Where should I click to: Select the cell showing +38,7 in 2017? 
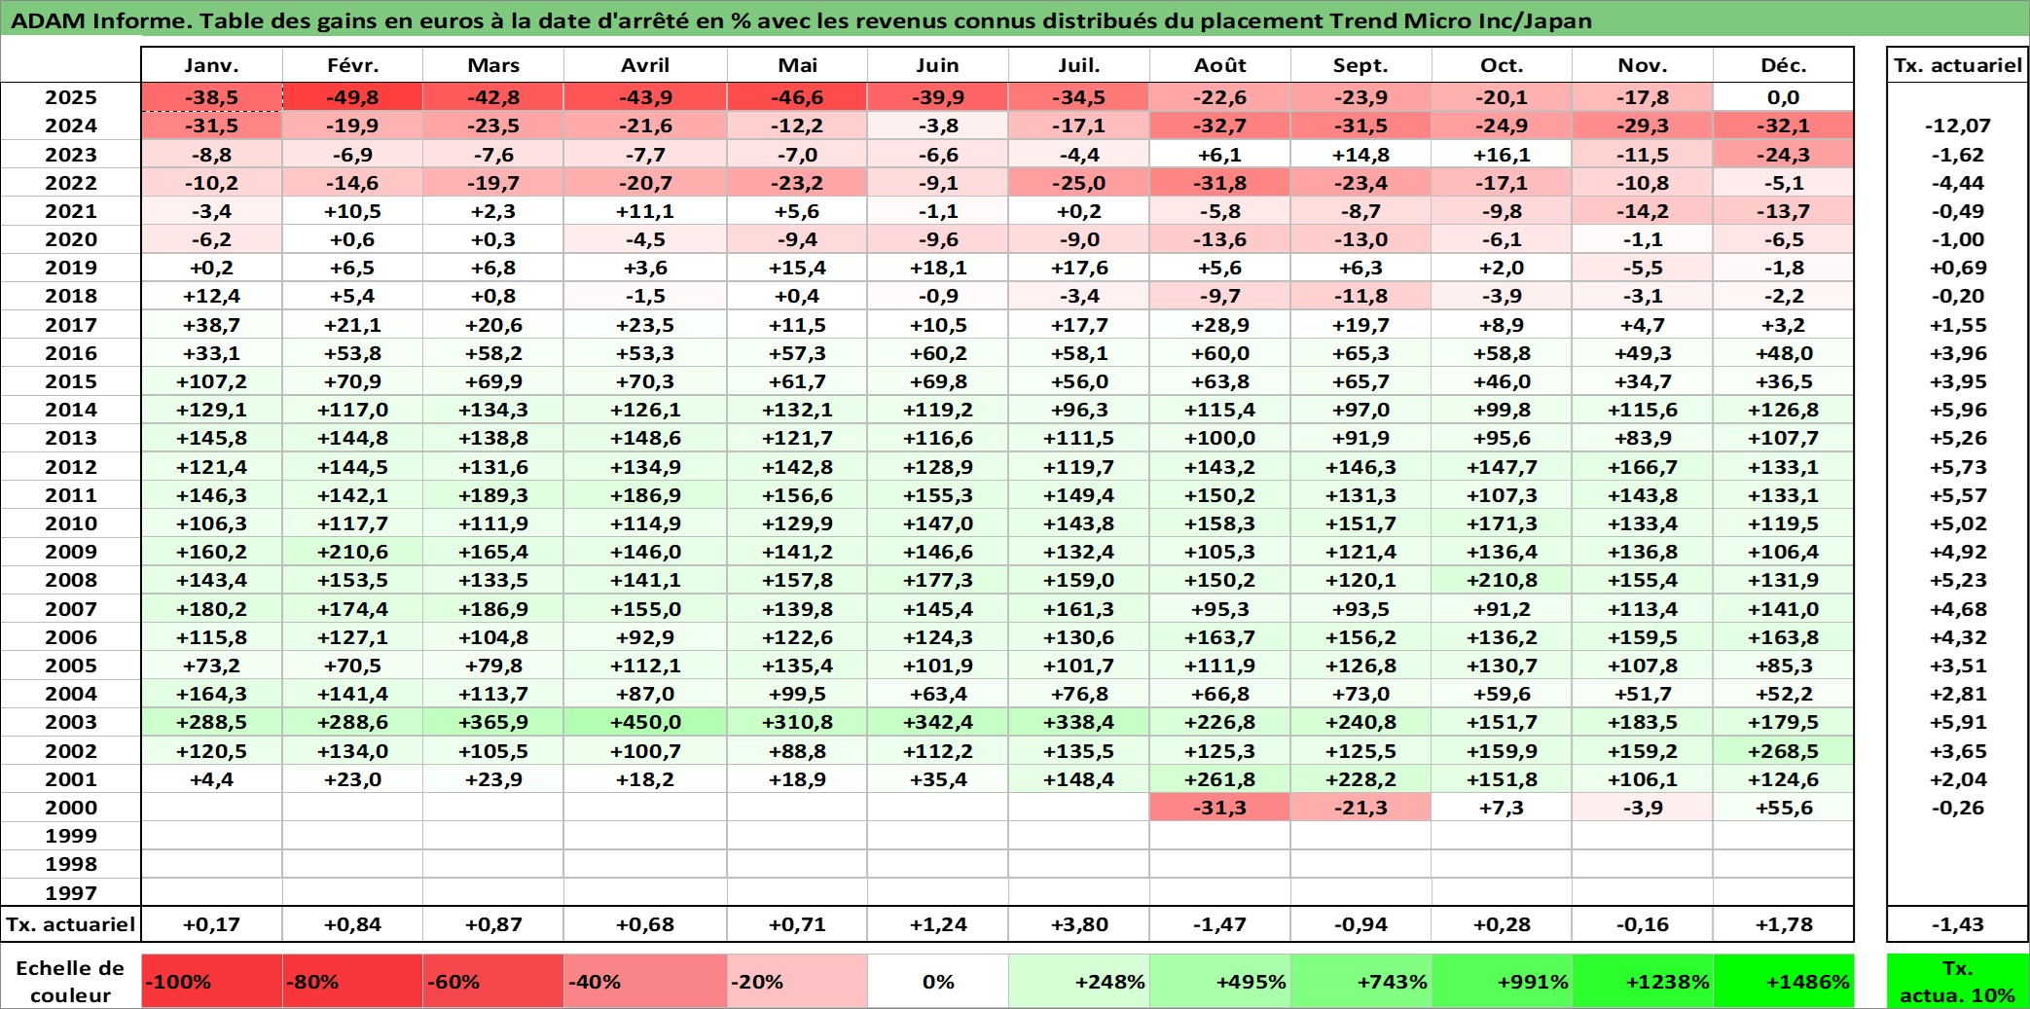(x=212, y=325)
